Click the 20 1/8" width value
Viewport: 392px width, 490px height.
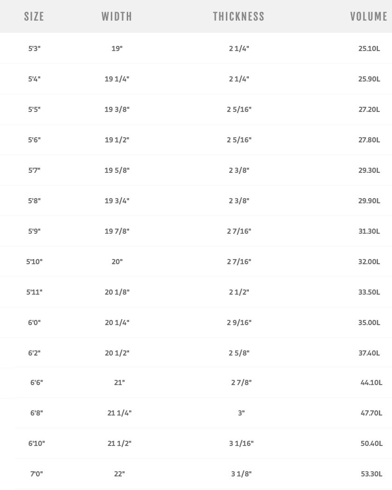pos(117,292)
